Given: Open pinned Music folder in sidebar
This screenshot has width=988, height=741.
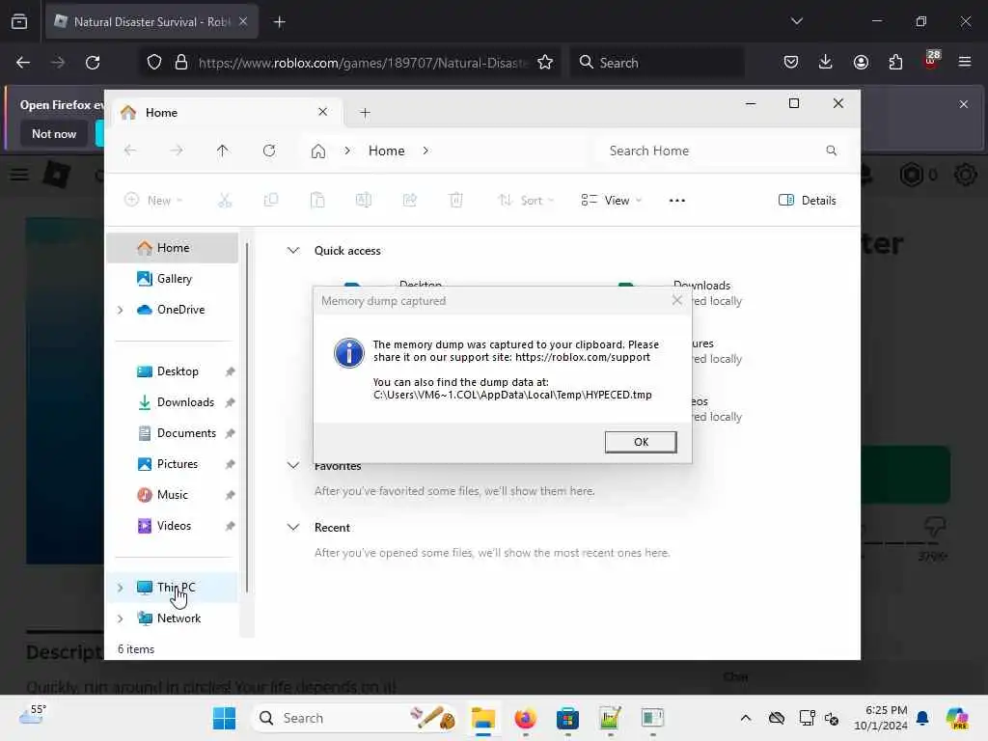Looking at the screenshot, I should [x=172, y=495].
